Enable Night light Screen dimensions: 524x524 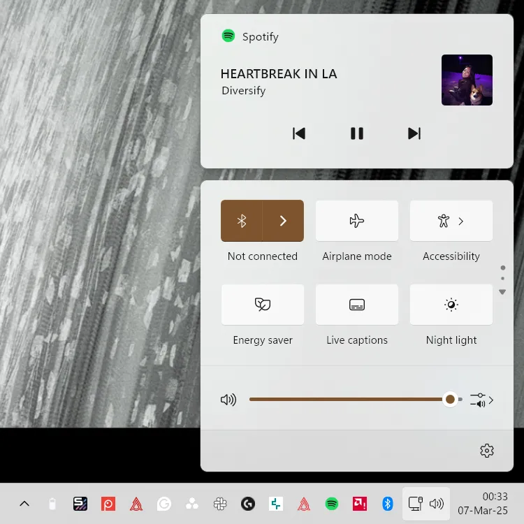pyautogui.click(x=451, y=305)
